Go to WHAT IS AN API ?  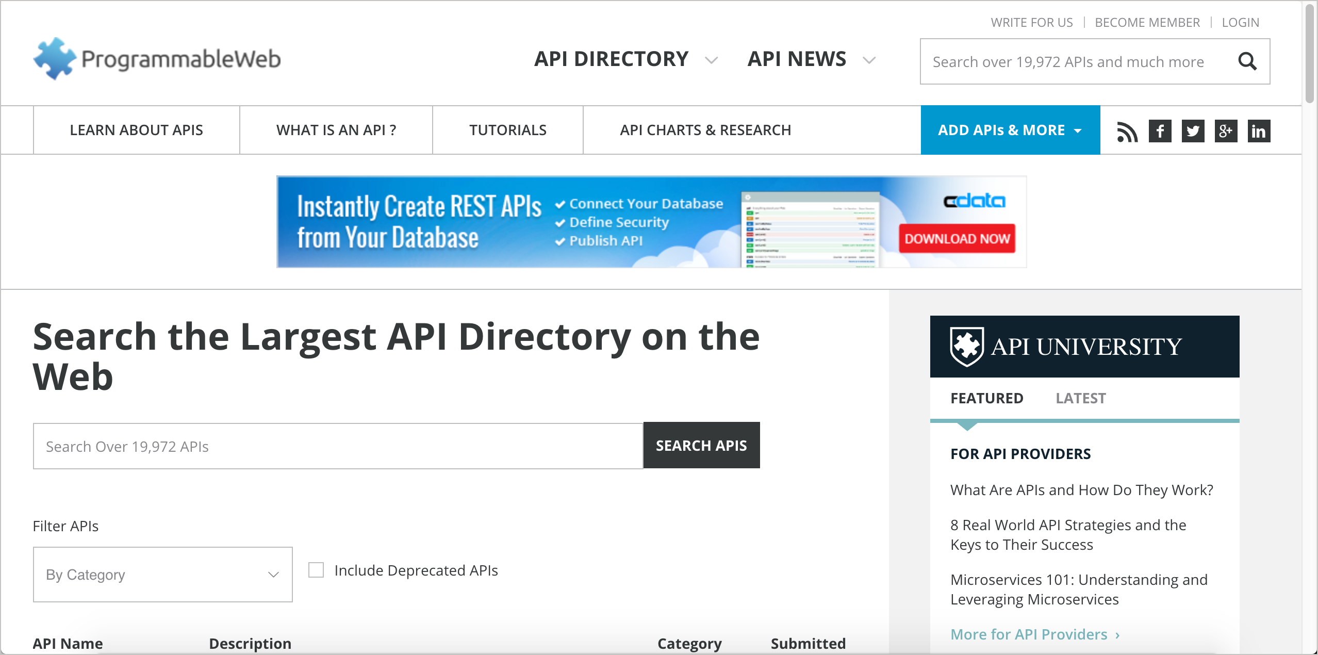pyautogui.click(x=336, y=130)
